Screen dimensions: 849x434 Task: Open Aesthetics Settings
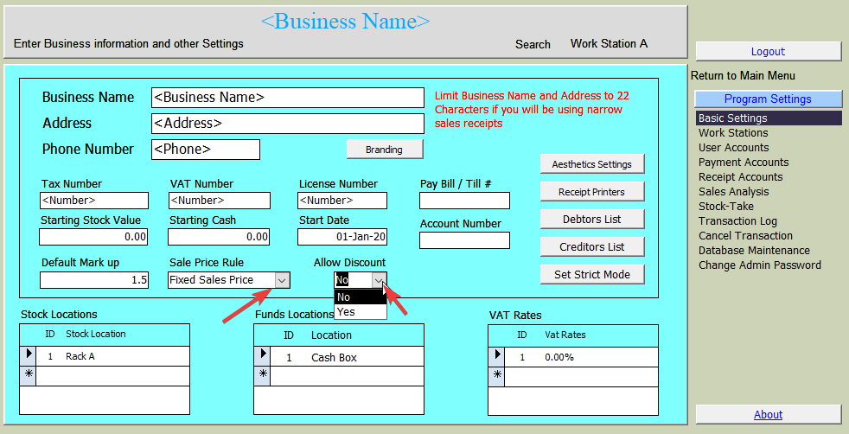point(591,164)
